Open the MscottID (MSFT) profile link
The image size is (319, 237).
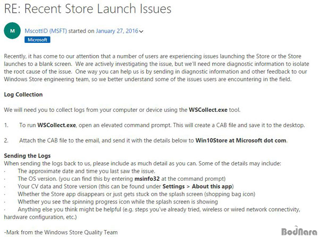point(46,31)
